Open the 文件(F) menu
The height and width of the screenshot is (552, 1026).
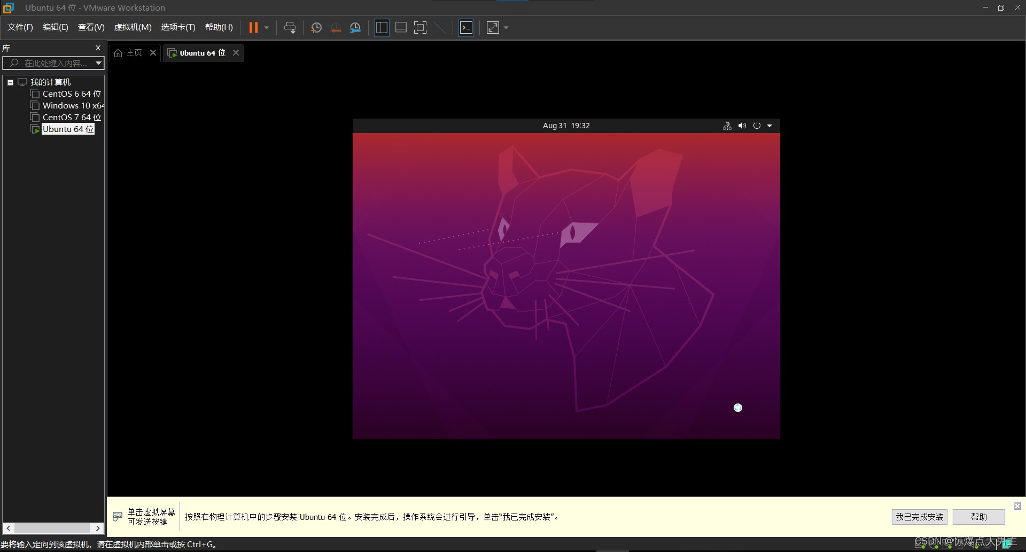(x=20, y=27)
